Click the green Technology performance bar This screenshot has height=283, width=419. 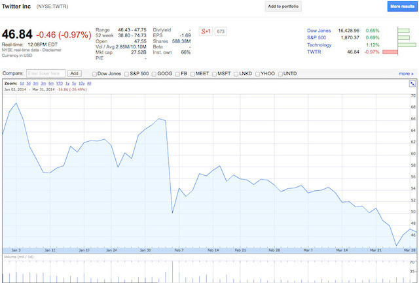point(407,45)
